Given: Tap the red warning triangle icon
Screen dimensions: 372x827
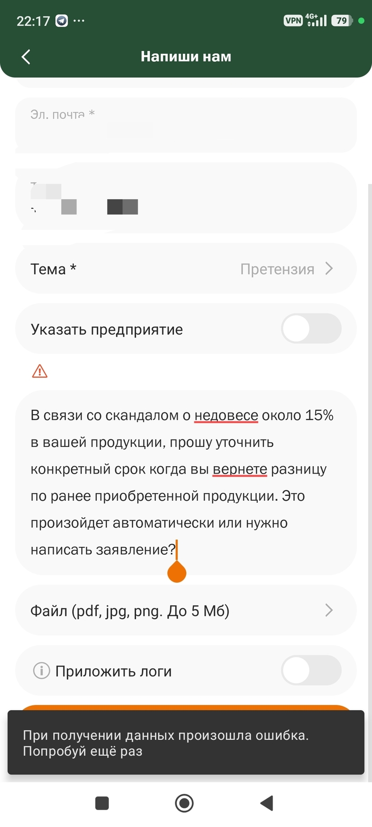Looking at the screenshot, I should click(x=40, y=371).
